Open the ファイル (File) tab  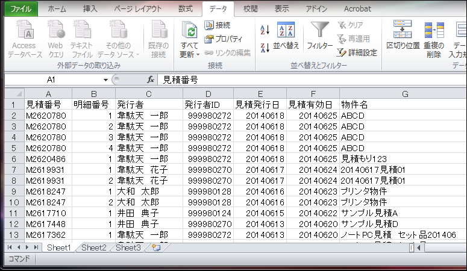[21, 8]
